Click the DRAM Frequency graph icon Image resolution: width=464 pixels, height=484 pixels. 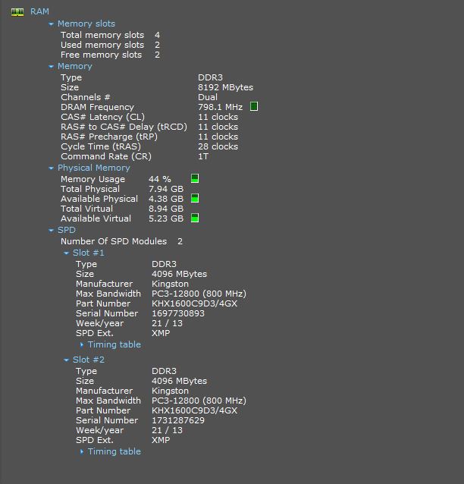pyautogui.click(x=254, y=106)
